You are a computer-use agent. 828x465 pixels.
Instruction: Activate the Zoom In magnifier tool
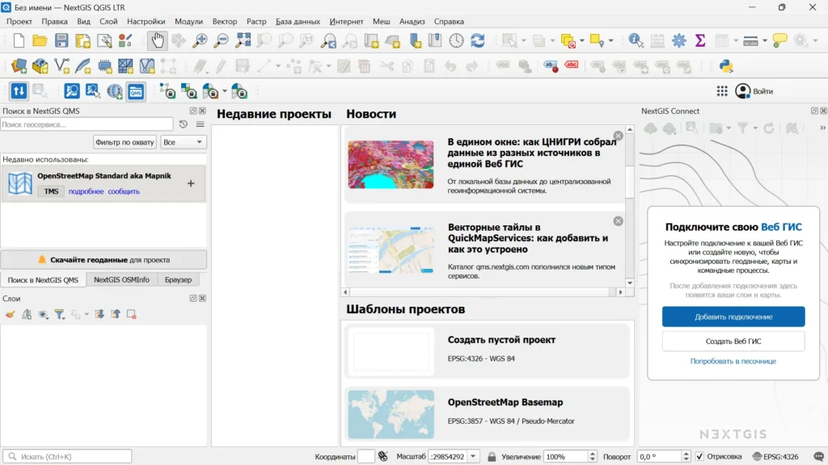tap(201, 40)
